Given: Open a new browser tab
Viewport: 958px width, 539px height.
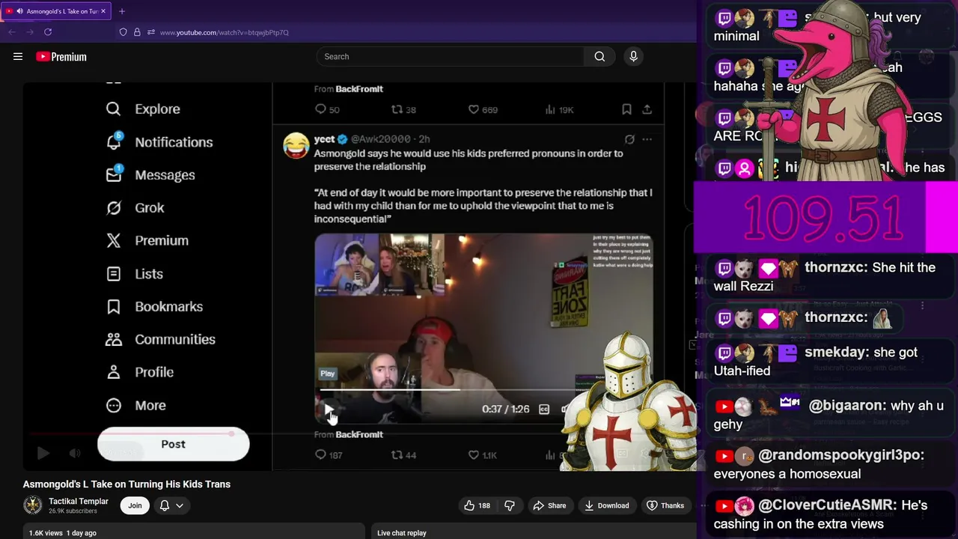Looking at the screenshot, I should pyautogui.click(x=122, y=11).
